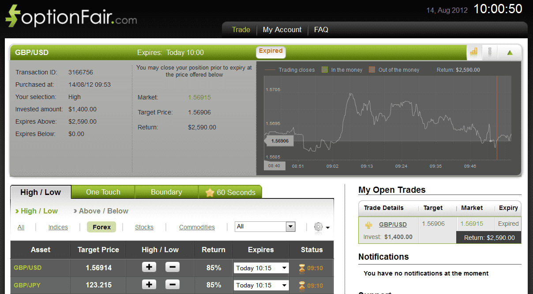533x294 pixels.
Task: Select Low (−) for GBP/JPY trade
Action: 172,285
